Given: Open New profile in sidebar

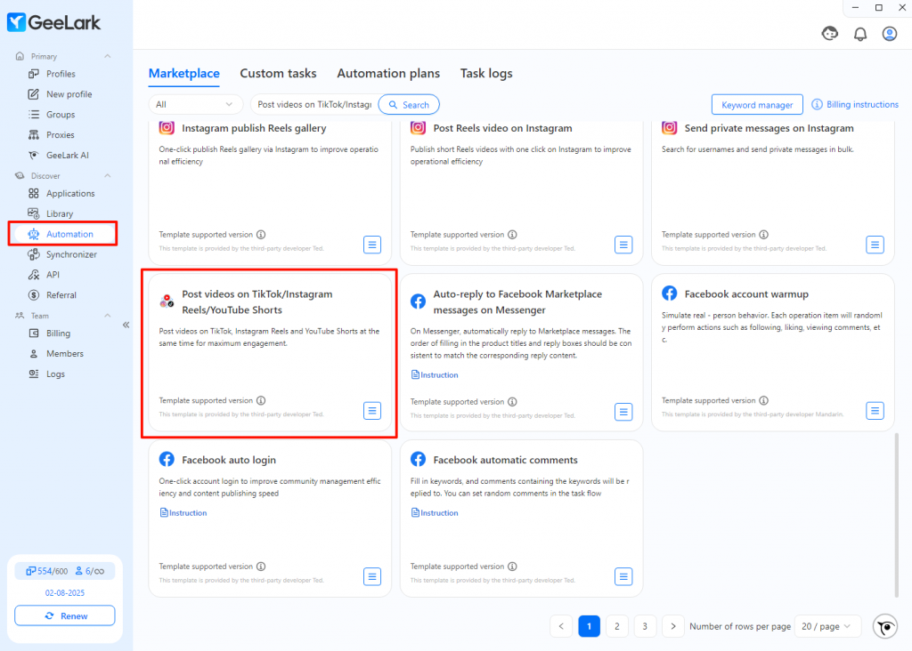Looking at the screenshot, I should coord(69,94).
